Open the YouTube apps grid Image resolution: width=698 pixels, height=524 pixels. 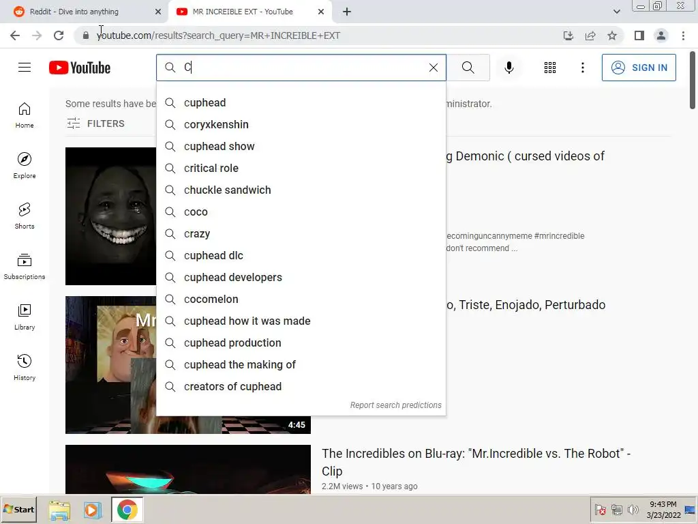550,68
